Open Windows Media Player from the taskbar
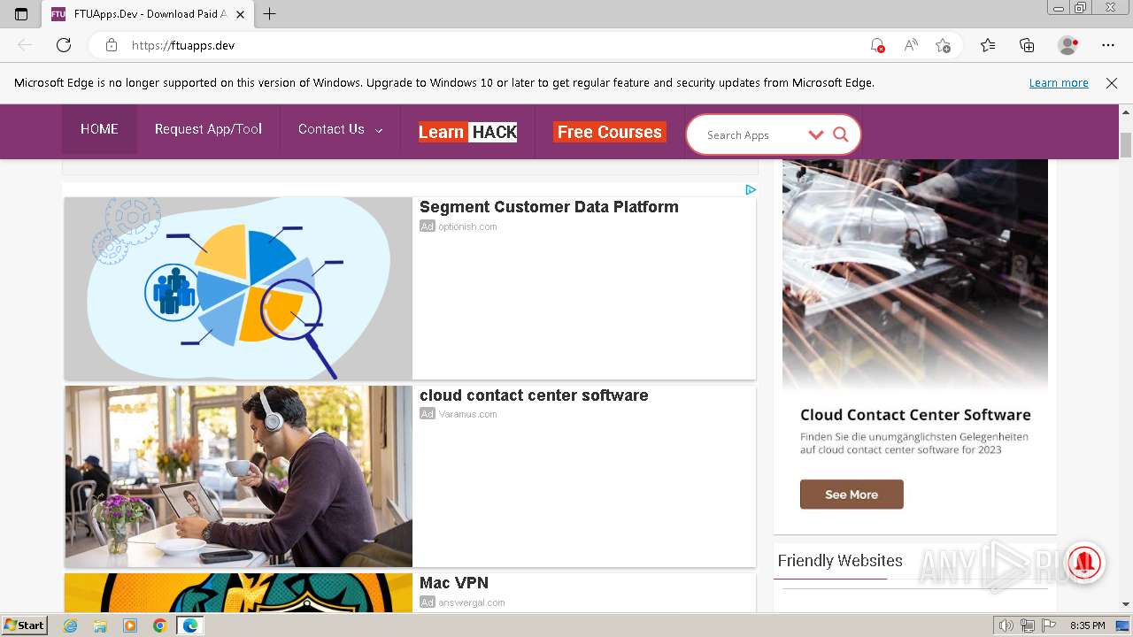 [x=130, y=625]
